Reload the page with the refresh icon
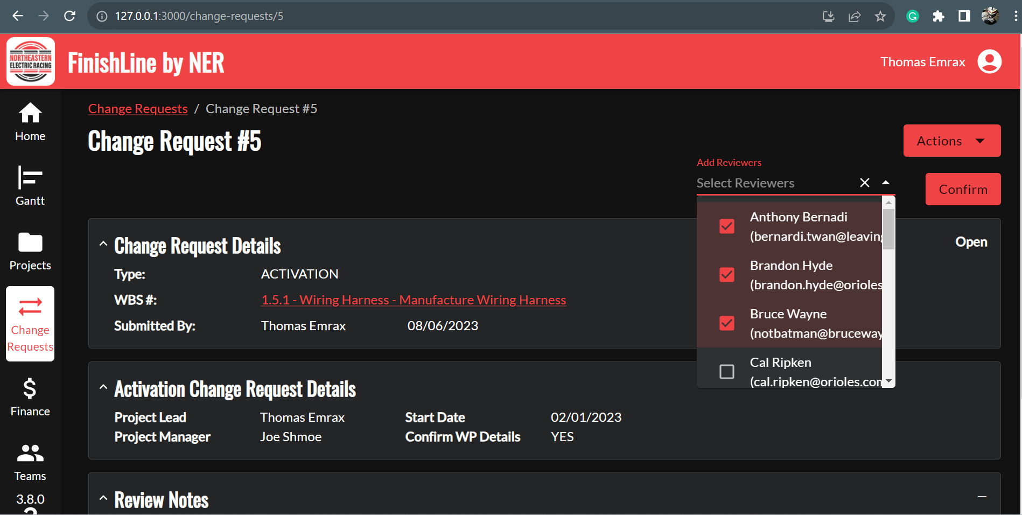1022x515 pixels. [69, 16]
